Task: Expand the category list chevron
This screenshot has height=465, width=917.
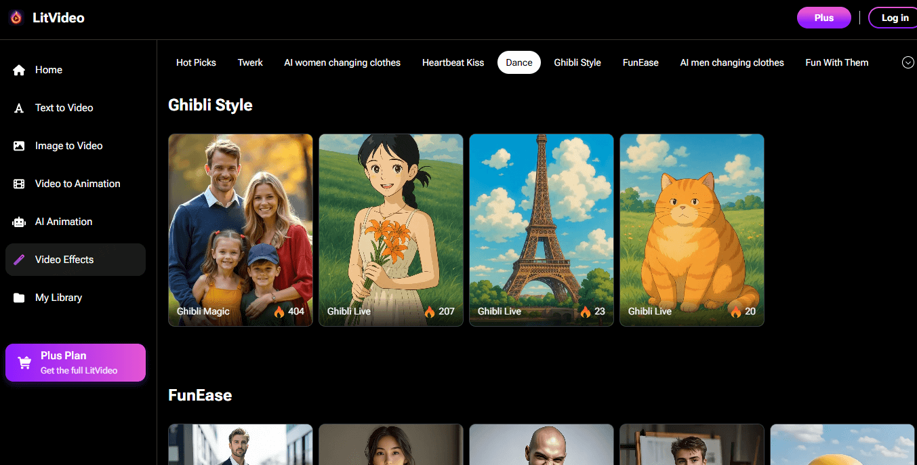Action: (908, 62)
